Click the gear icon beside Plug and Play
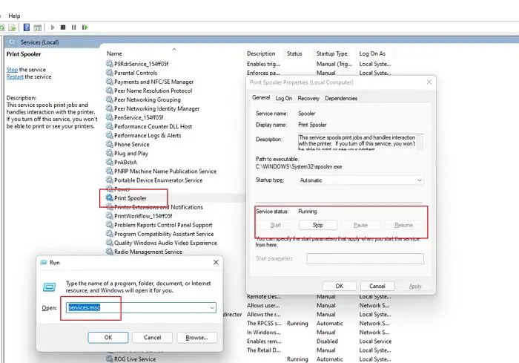519x363 pixels. 109,153
